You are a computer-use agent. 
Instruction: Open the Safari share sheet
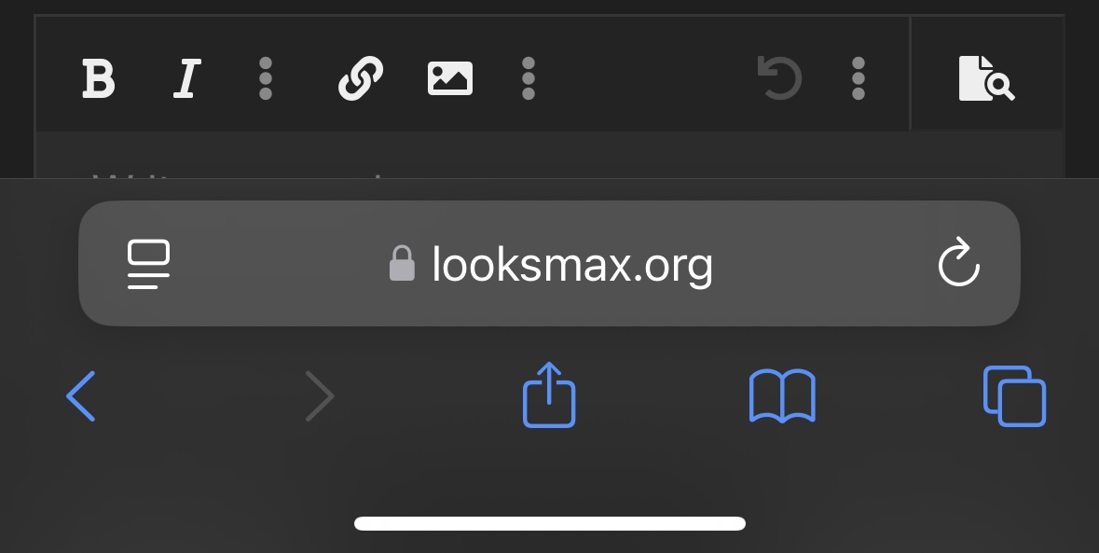pyautogui.click(x=550, y=394)
